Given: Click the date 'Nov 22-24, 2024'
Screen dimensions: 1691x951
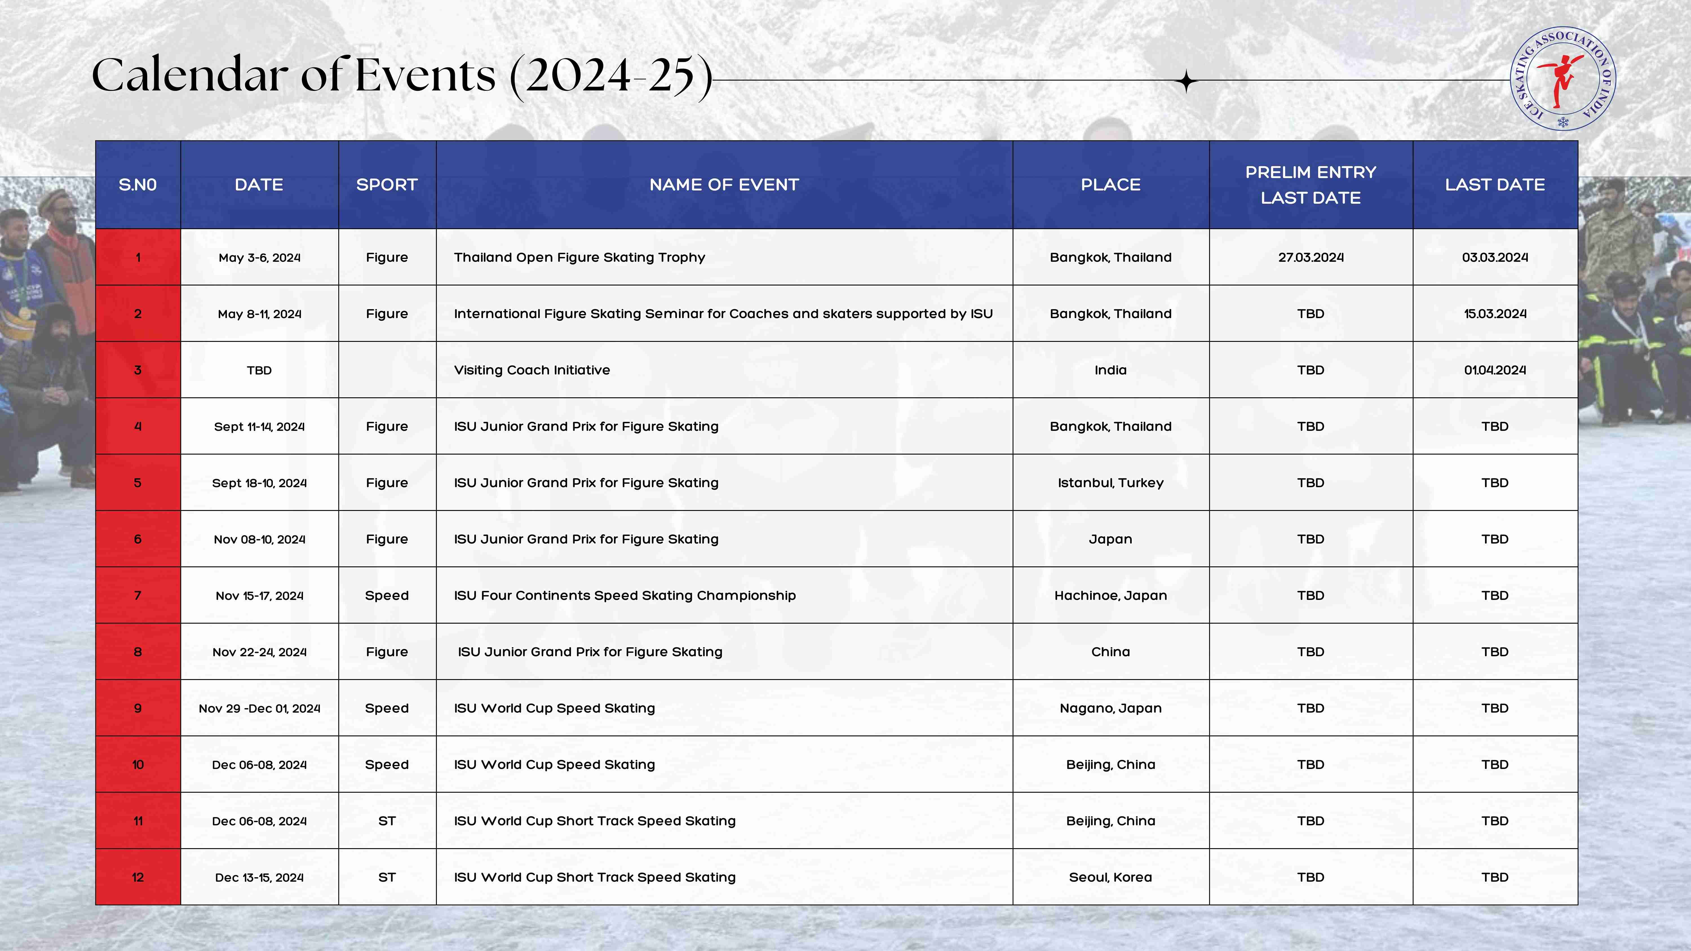Looking at the screenshot, I should 259,652.
